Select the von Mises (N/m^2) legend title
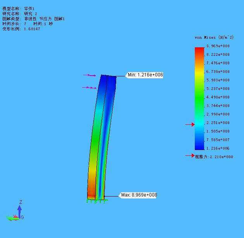This screenshot has height=238, width=244. pos(214,37)
